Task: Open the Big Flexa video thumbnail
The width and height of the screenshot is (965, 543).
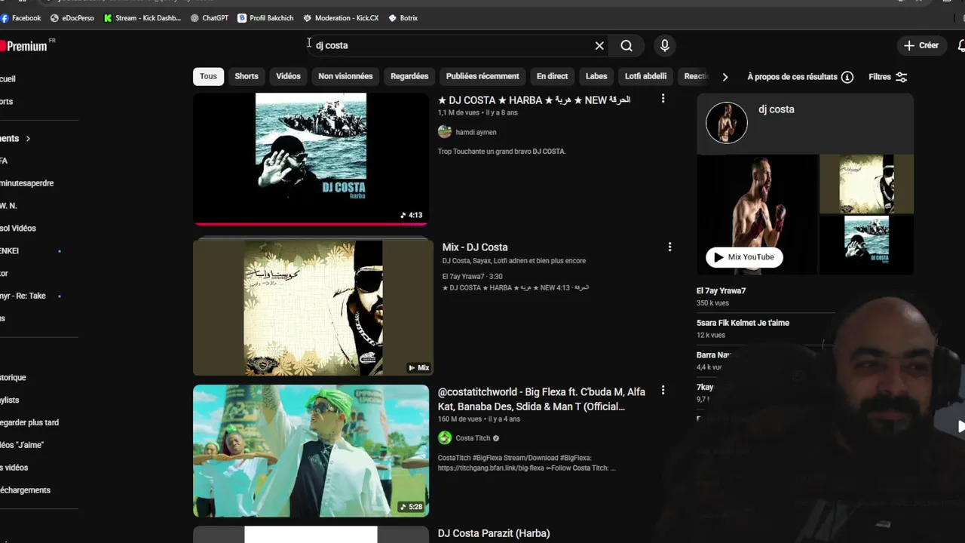Action: pos(311,451)
